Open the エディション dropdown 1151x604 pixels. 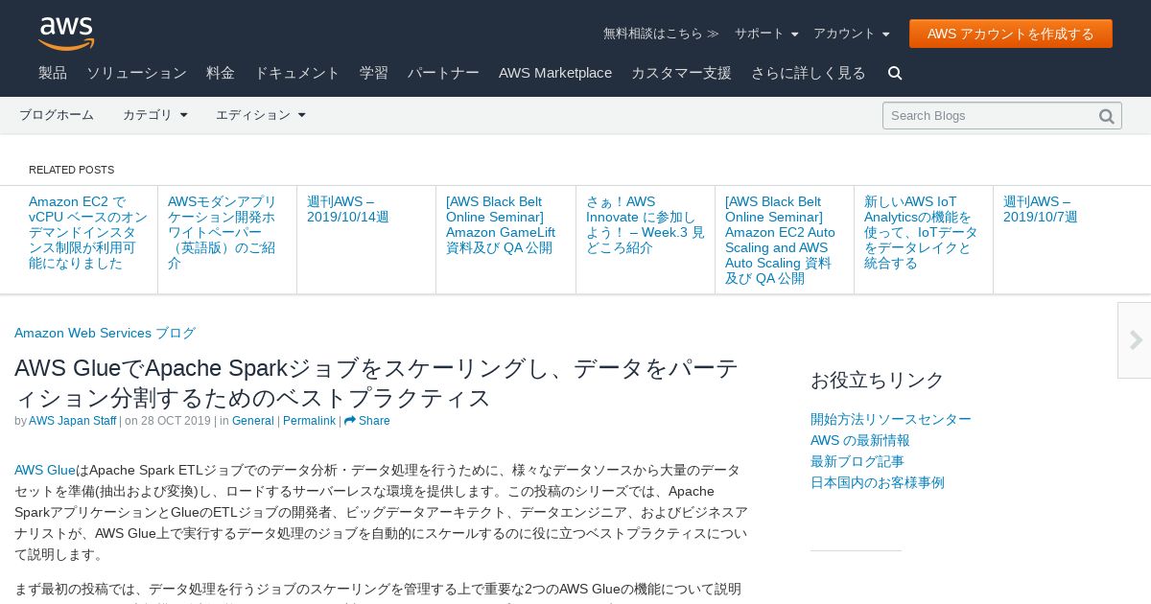pos(261,115)
